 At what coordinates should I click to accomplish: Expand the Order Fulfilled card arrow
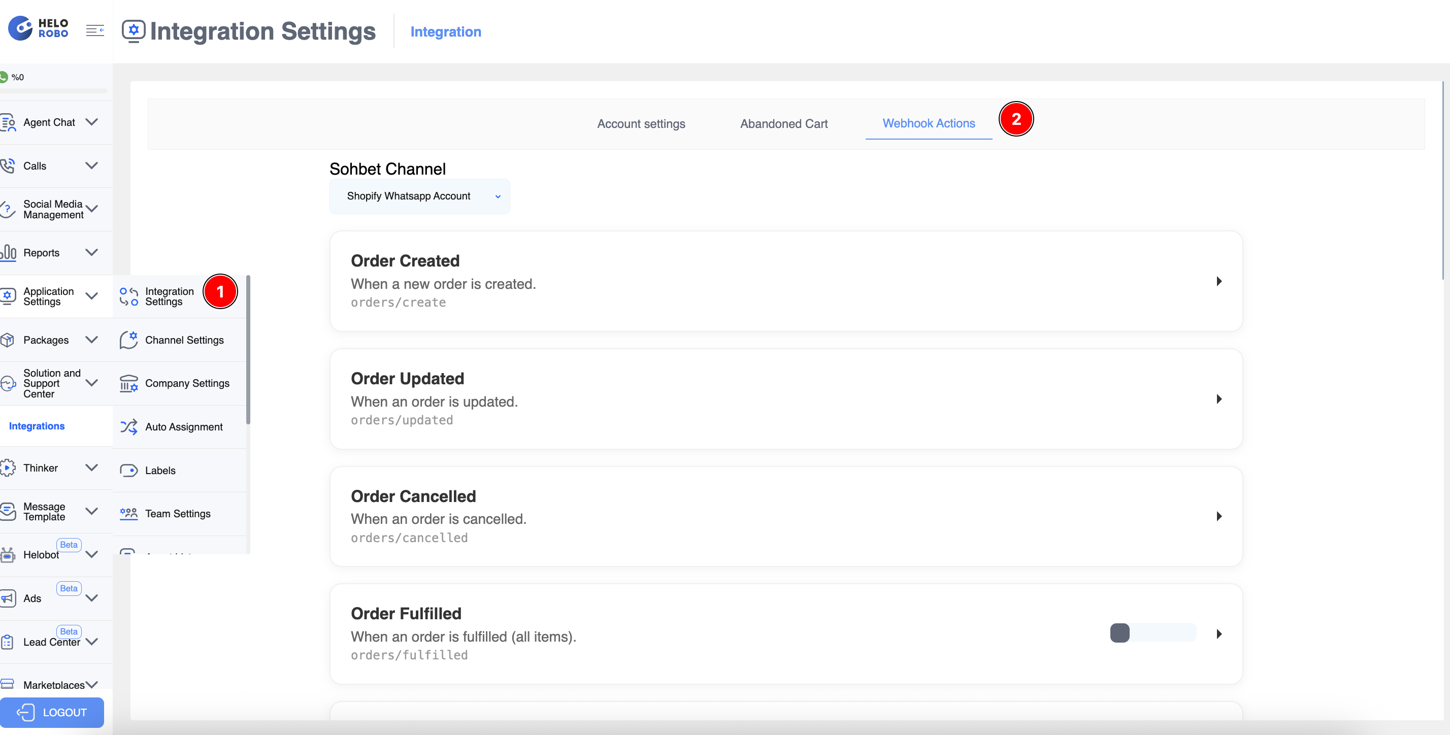click(x=1219, y=633)
